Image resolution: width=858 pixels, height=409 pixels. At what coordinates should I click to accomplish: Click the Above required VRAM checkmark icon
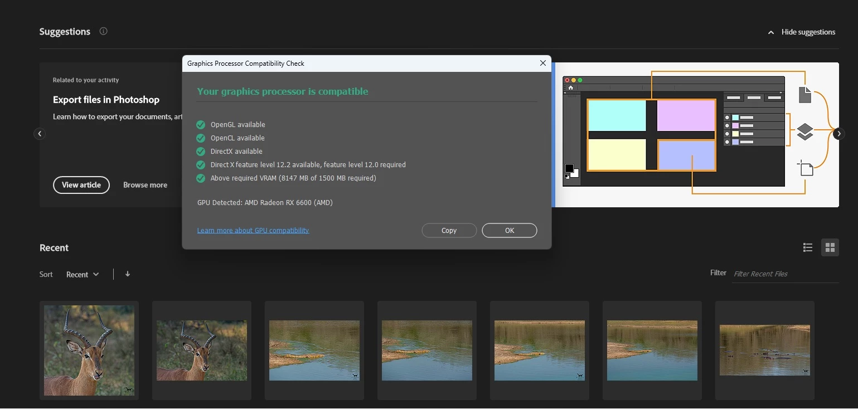(201, 178)
